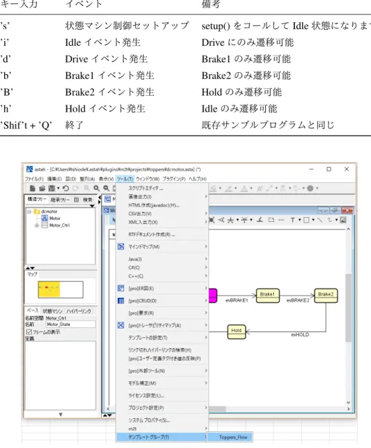The height and width of the screenshot is (448, 371).
Task: Select ライセンス設定(L)... entry
Action: (x=162, y=396)
